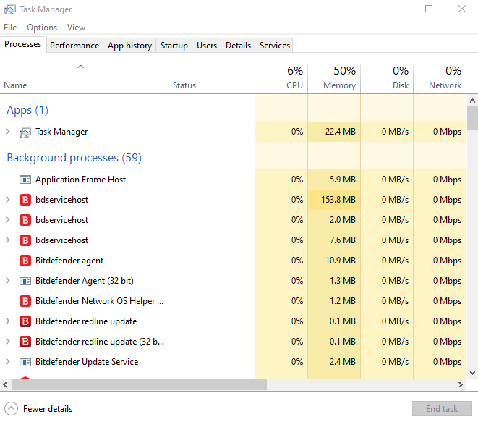Open the Startup tab
The image size is (478, 422).
tap(174, 46)
